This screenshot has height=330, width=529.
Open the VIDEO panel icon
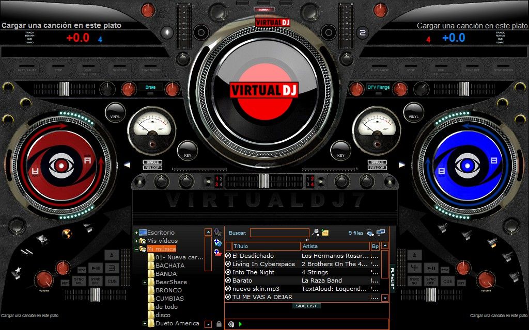pos(443,227)
